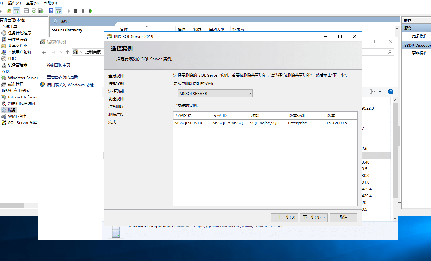Click the Restart Service toolbar icon
This screenshot has width=431, height=261.
[x=91, y=11]
